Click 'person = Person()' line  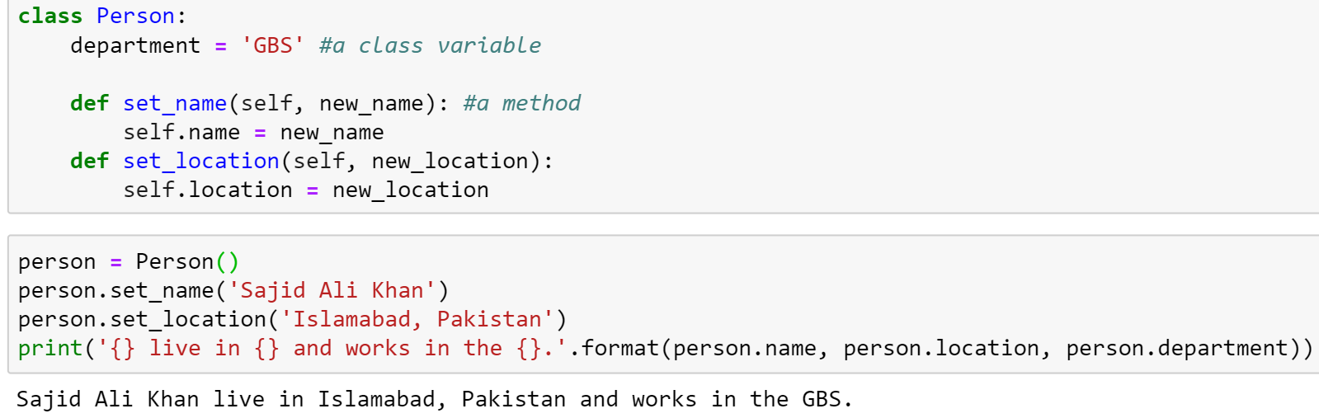tap(129, 261)
